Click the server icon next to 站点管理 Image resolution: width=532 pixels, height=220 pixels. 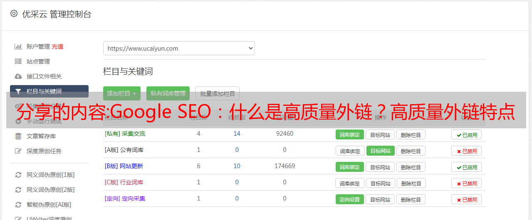pyautogui.click(x=18, y=61)
